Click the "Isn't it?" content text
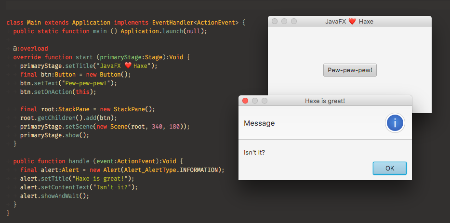 click(x=254, y=152)
